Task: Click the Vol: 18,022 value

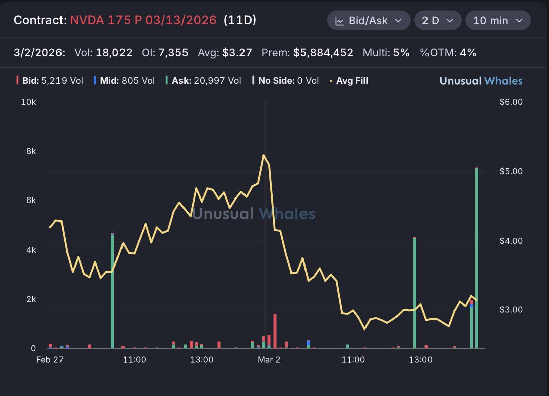Action: (x=103, y=53)
